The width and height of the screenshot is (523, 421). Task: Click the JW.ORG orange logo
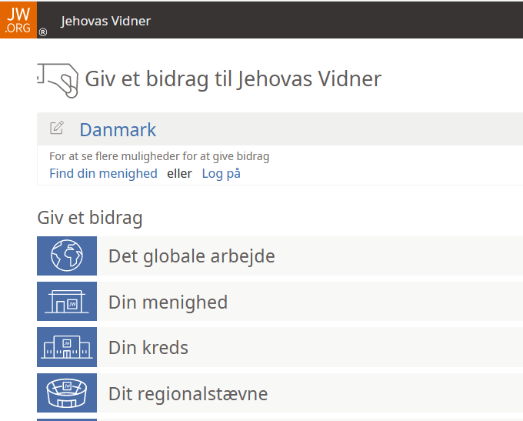tap(18, 20)
